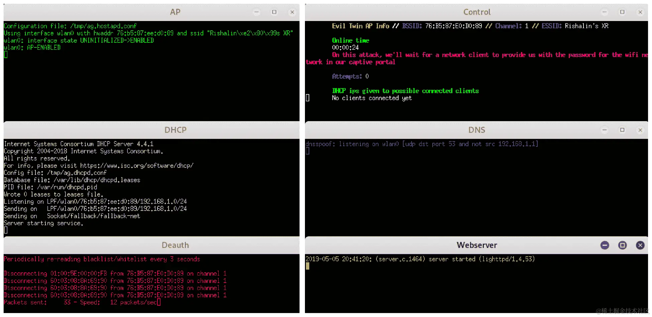This screenshot has height=317, width=652.
Task: Maximize the AP terminal window
Action: point(274,12)
